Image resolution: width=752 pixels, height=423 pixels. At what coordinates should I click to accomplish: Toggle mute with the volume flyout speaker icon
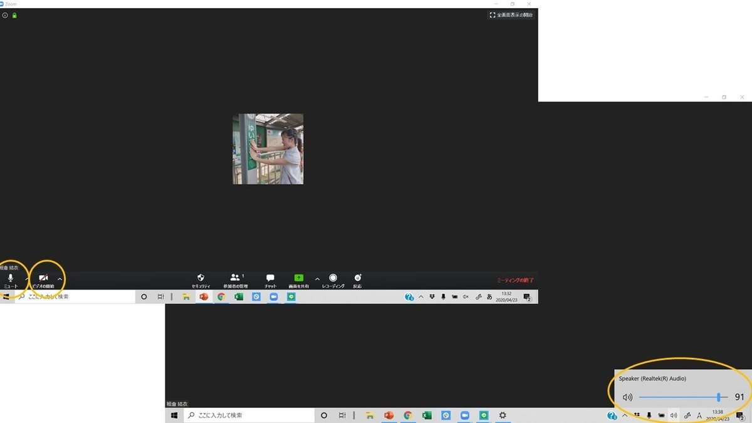pyautogui.click(x=627, y=397)
